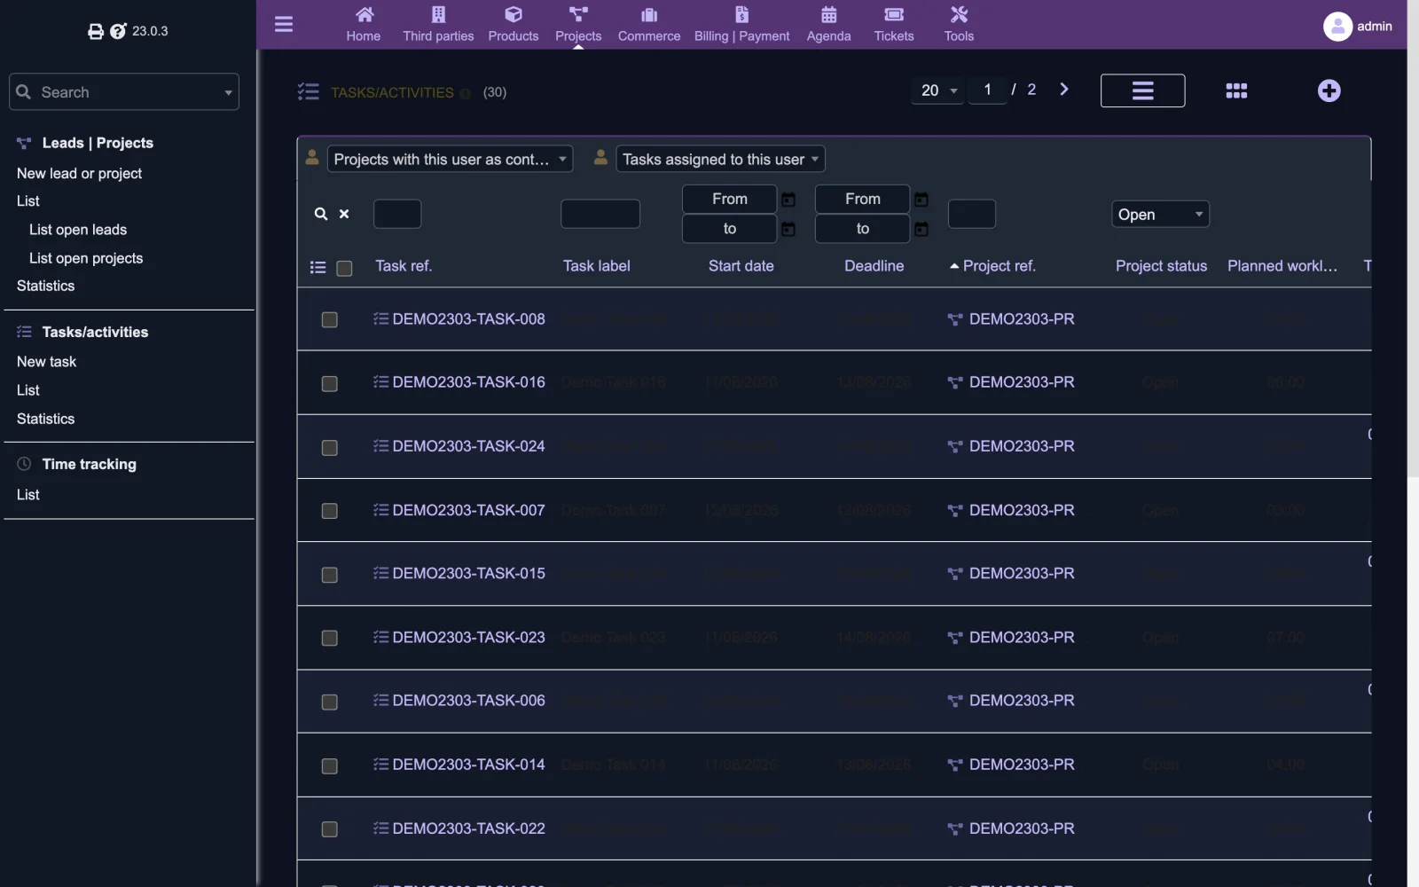1419x887 pixels.
Task: Select the list view mode button
Action: click(x=1142, y=90)
